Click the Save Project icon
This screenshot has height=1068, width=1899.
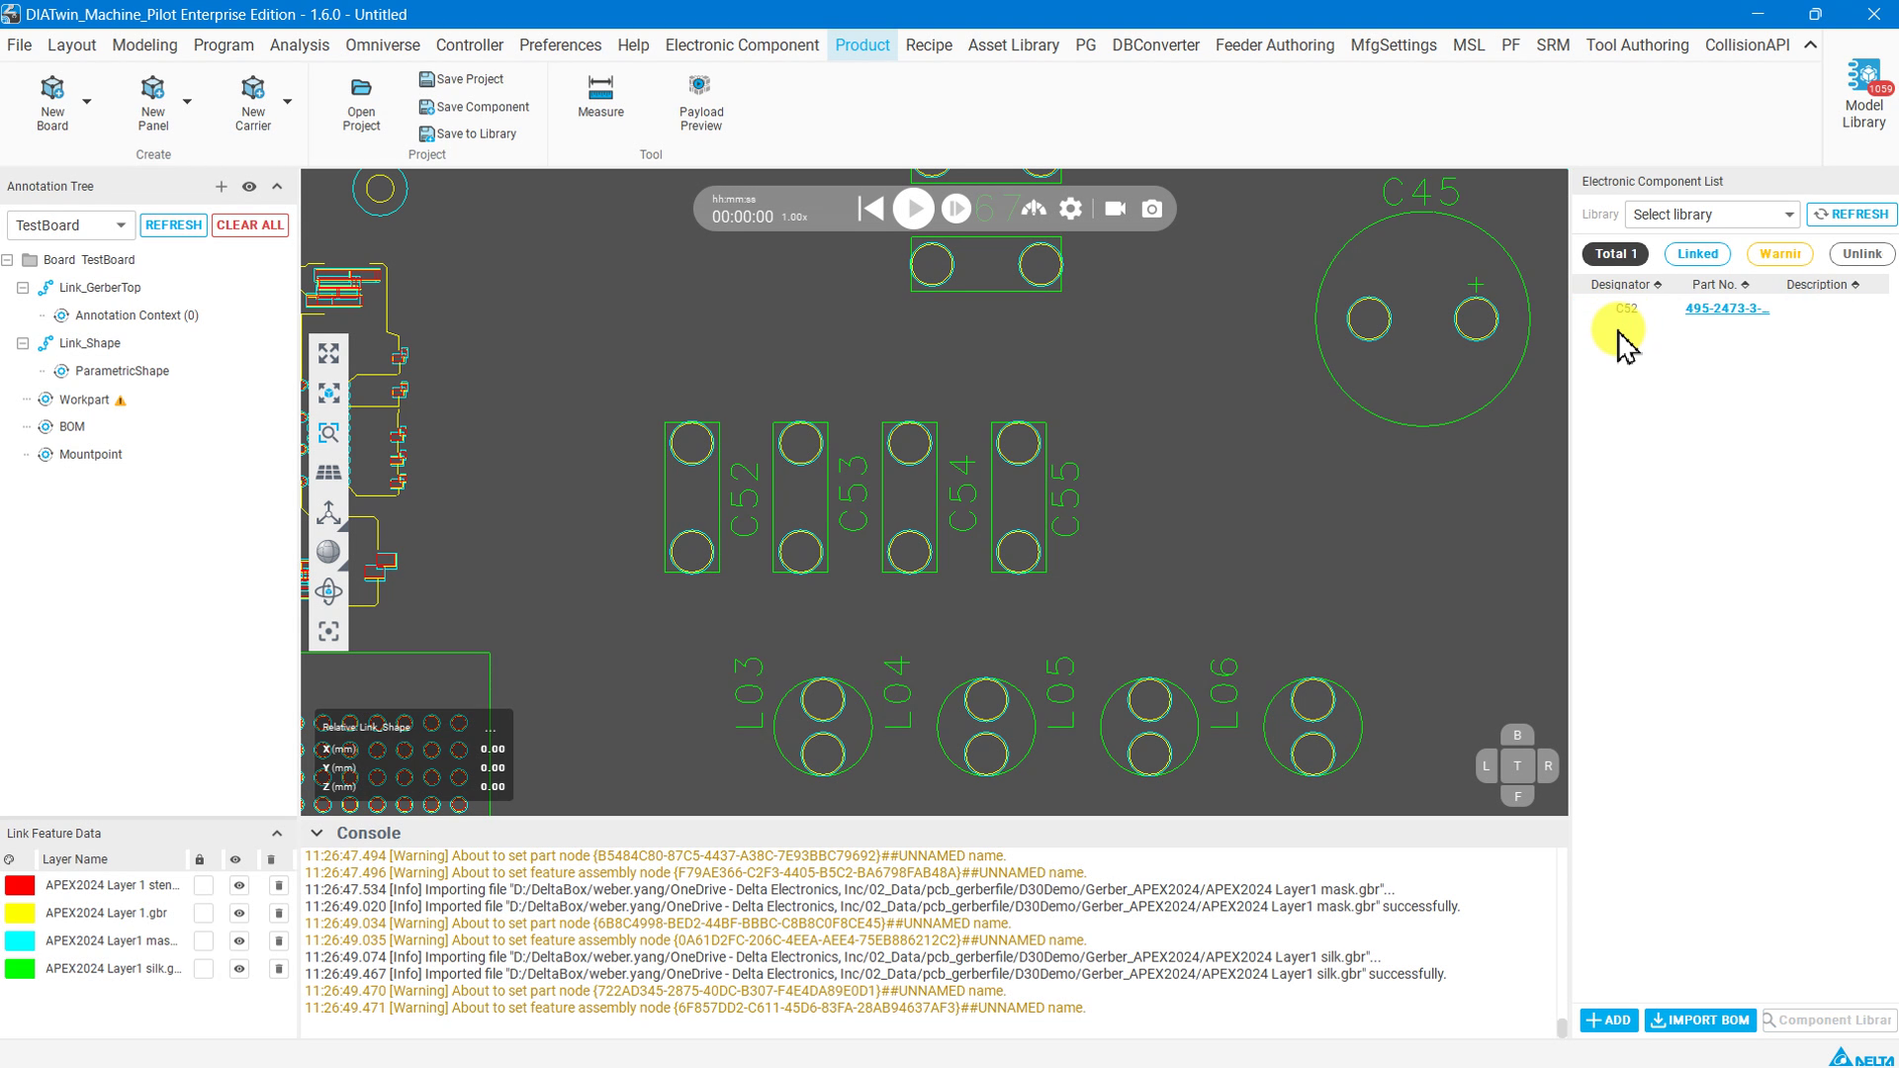point(426,79)
